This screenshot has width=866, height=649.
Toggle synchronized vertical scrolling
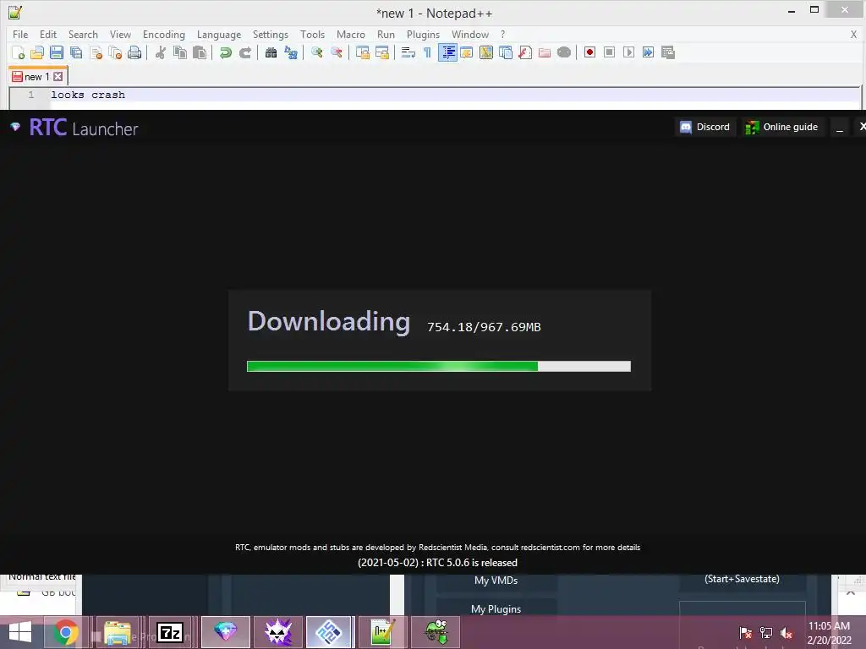click(x=362, y=52)
